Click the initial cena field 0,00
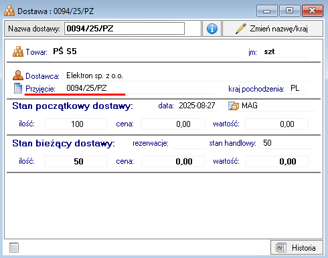 pos(173,124)
